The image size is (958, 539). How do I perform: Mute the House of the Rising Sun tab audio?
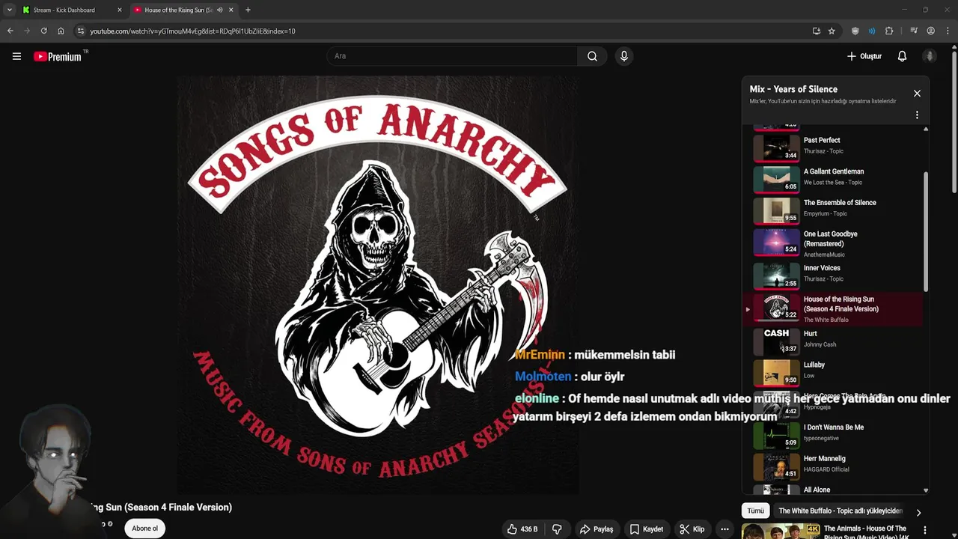(219, 10)
